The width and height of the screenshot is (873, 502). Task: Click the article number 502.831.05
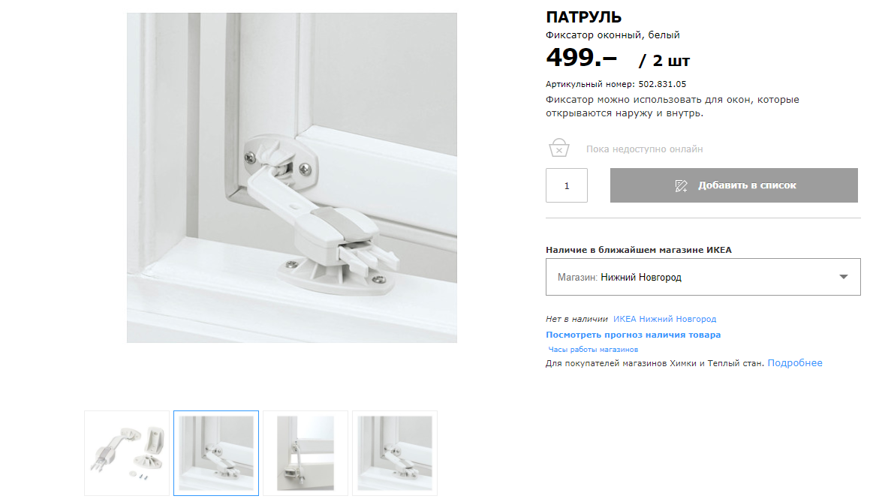coord(662,84)
